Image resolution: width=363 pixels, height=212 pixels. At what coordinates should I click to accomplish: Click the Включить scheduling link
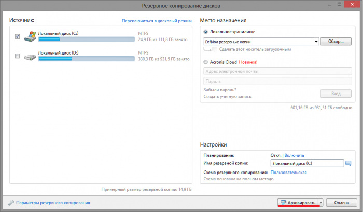pos(294,155)
